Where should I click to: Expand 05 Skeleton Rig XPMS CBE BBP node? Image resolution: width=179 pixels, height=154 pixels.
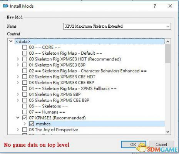click(x=18, y=100)
